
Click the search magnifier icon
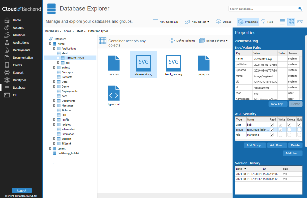[x=300, y=9]
